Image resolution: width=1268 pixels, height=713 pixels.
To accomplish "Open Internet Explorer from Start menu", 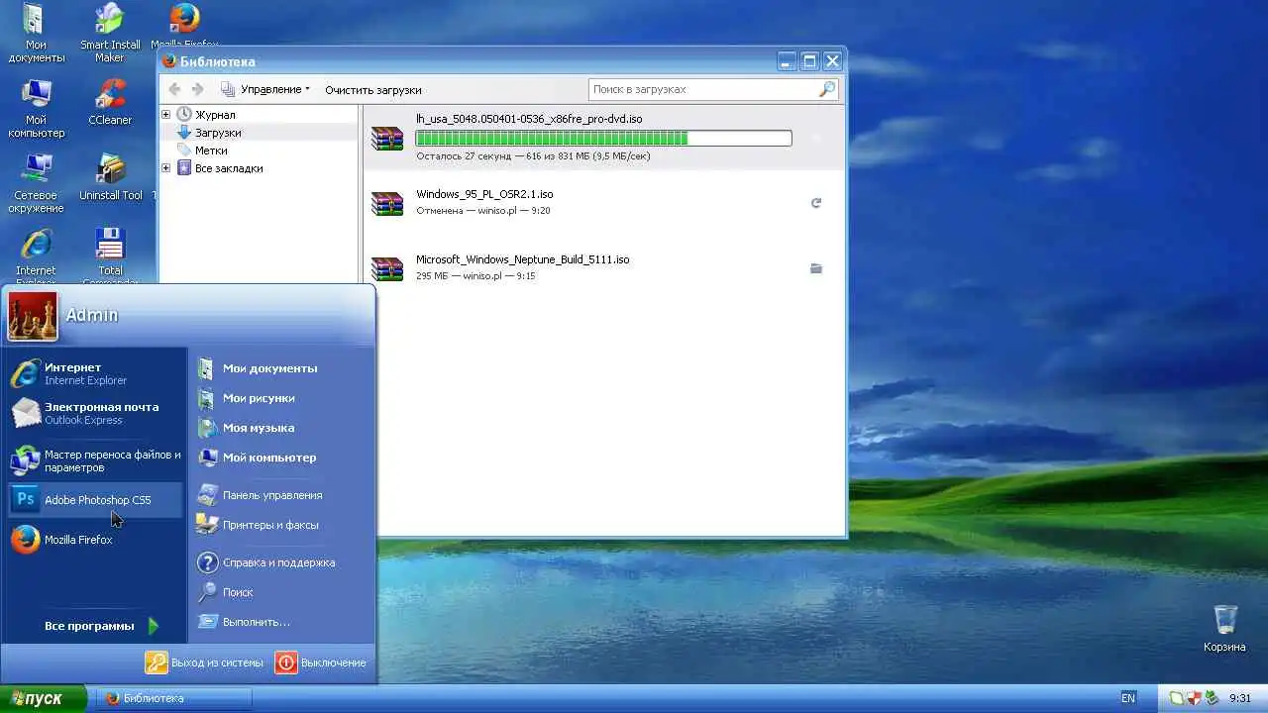I will click(94, 373).
